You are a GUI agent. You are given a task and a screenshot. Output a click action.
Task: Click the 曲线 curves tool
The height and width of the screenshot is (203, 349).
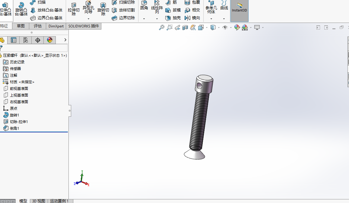[224, 5]
